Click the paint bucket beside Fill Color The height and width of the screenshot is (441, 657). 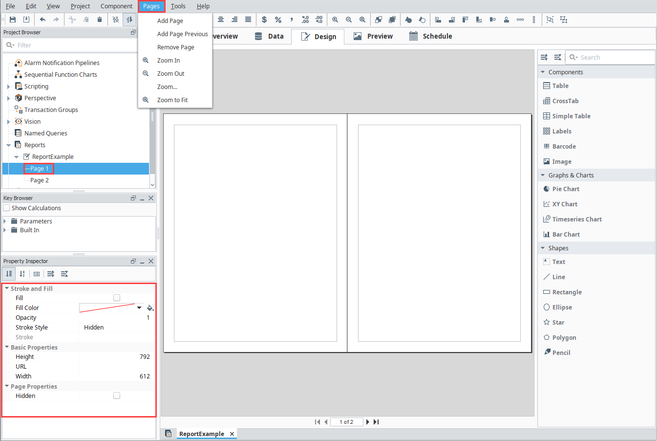[x=150, y=308]
